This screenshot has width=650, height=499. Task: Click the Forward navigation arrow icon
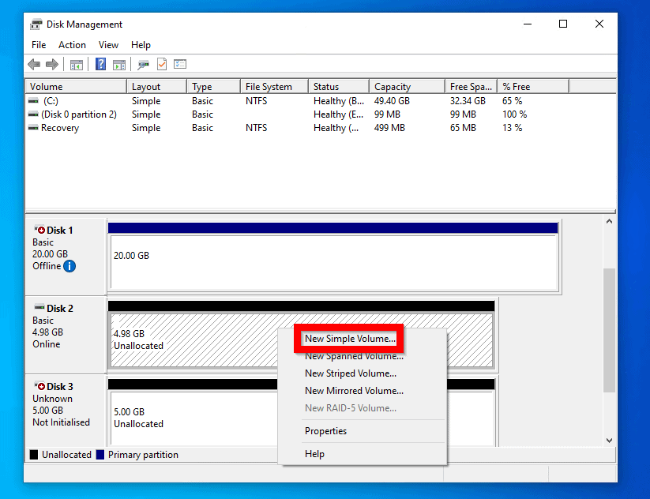52,64
